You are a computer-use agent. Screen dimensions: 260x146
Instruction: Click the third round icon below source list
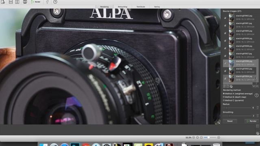[x=231, y=86]
